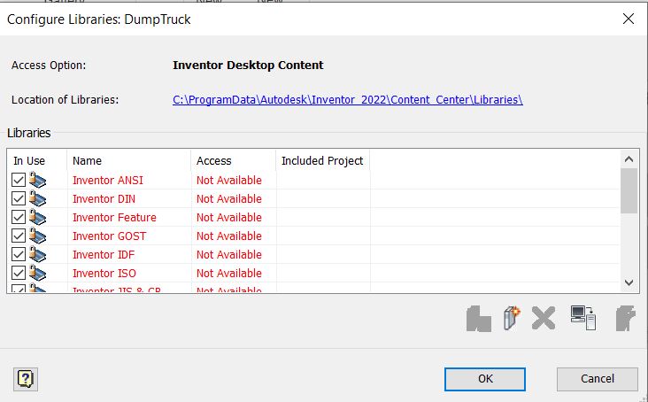The height and width of the screenshot is (402, 648).
Task: Close the Configure Libraries dialog
Action: coord(629,19)
